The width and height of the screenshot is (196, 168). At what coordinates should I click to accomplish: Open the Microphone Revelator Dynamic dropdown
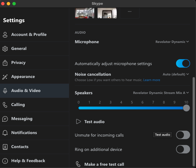point(172,42)
